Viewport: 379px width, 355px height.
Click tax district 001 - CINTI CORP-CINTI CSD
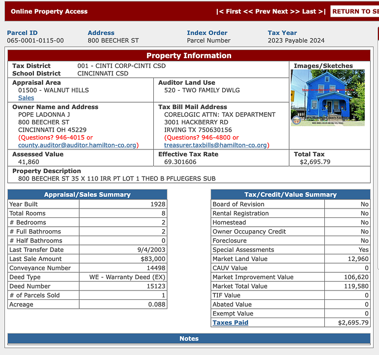click(122, 66)
